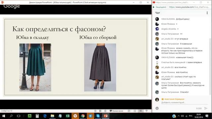Click Анастасия Харицкая's own name by input
Image resolution: width=212 pixels, height=119 pixels.
174,99
